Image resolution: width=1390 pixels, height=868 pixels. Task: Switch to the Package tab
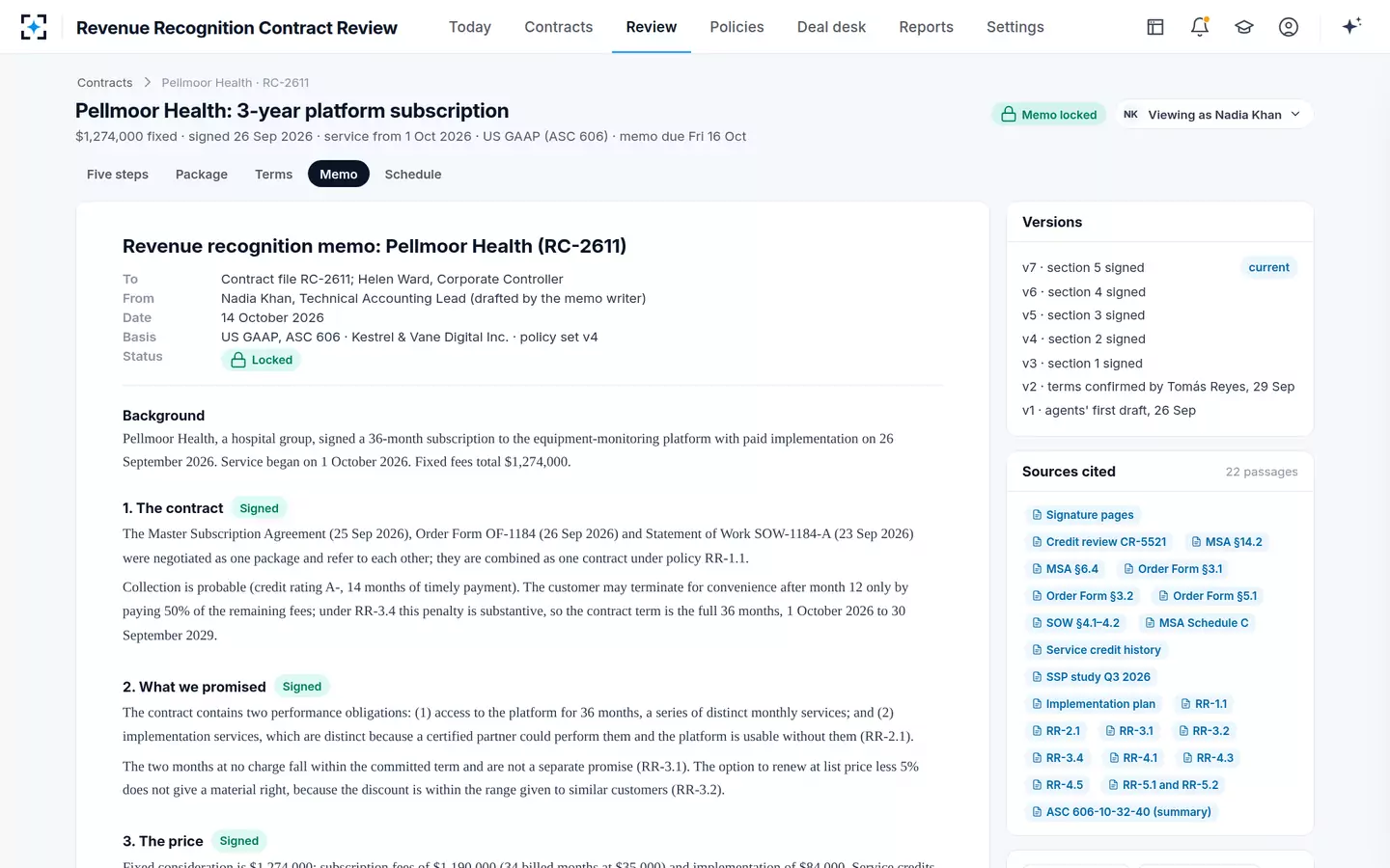click(x=202, y=175)
